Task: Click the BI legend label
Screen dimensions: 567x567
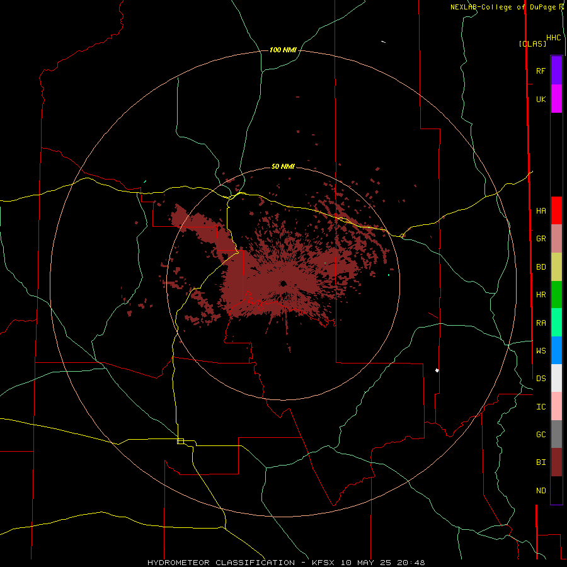Action: pos(541,462)
